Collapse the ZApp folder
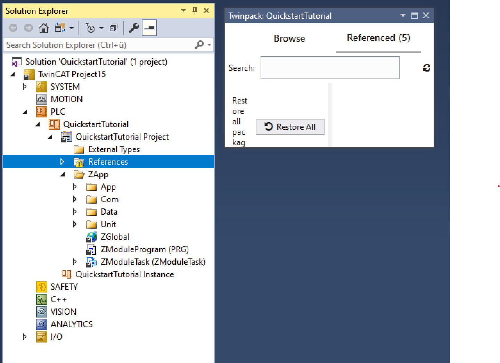This screenshot has width=500, height=363. coord(63,174)
